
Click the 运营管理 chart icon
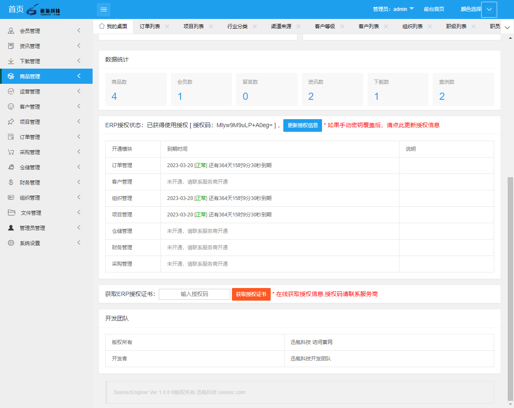[x=11, y=91]
